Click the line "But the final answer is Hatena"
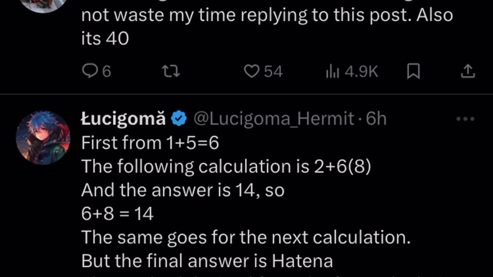Viewport: 493px width, 277px height. (x=207, y=261)
